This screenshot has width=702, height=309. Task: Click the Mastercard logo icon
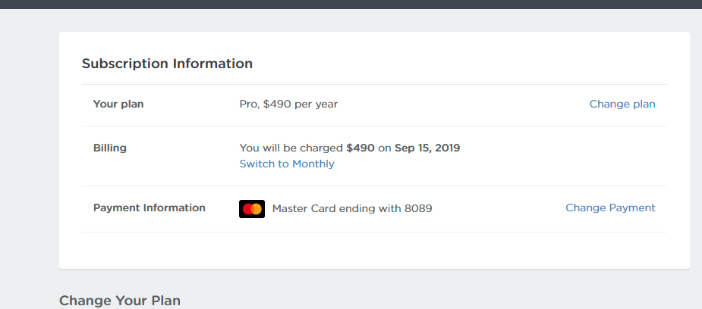point(252,208)
